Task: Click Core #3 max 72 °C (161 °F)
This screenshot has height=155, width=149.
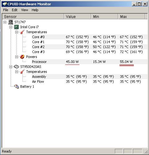Action: [x=131, y=52]
